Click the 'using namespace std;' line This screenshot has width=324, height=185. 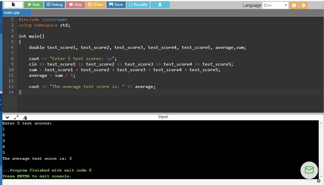click(x=44, y=25)
